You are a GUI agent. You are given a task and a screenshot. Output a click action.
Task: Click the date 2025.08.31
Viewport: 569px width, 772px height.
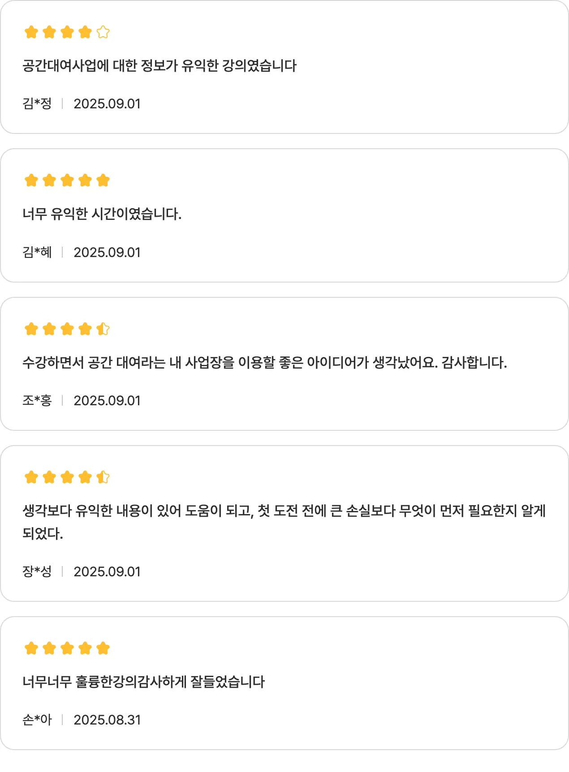click(107, 720)
